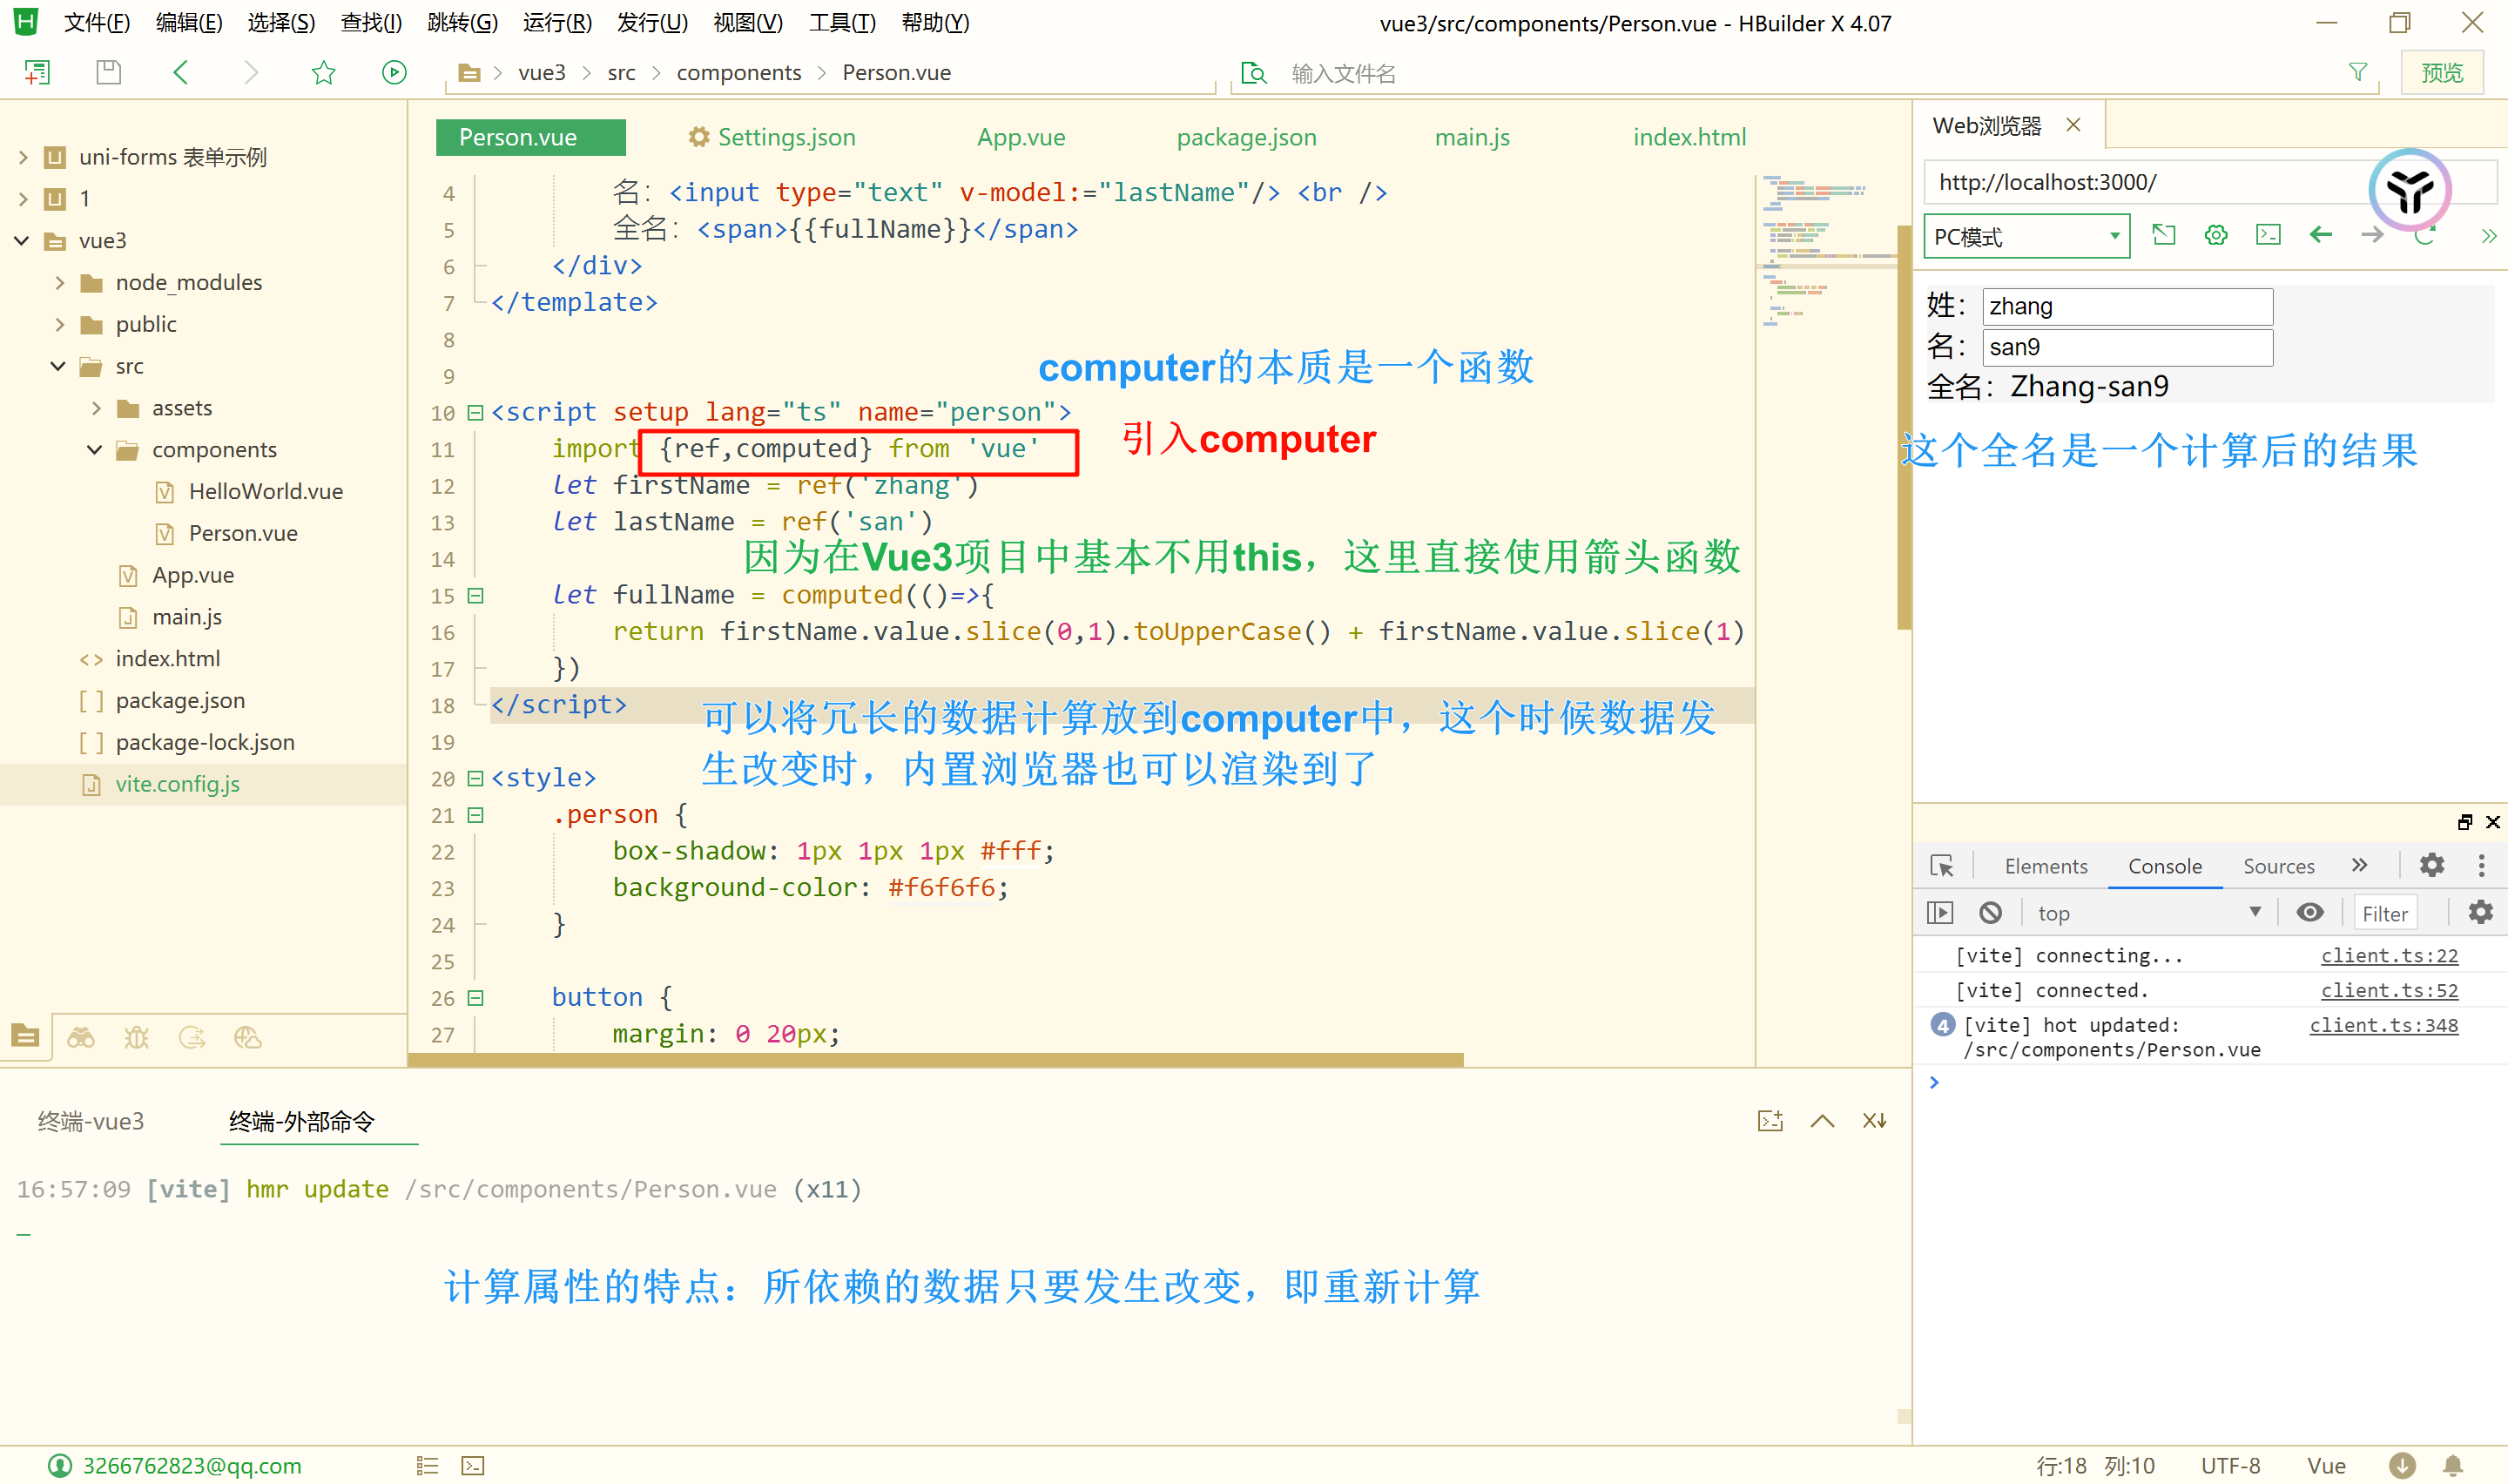Toggle console sidebar panel icon
The image size is (2508, 1484).
pos(1939,912)
